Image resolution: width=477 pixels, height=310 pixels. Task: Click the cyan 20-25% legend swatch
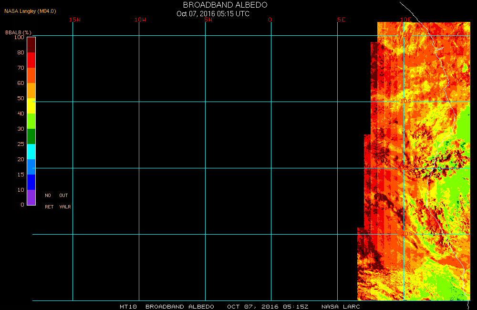[x=31, y=152]
